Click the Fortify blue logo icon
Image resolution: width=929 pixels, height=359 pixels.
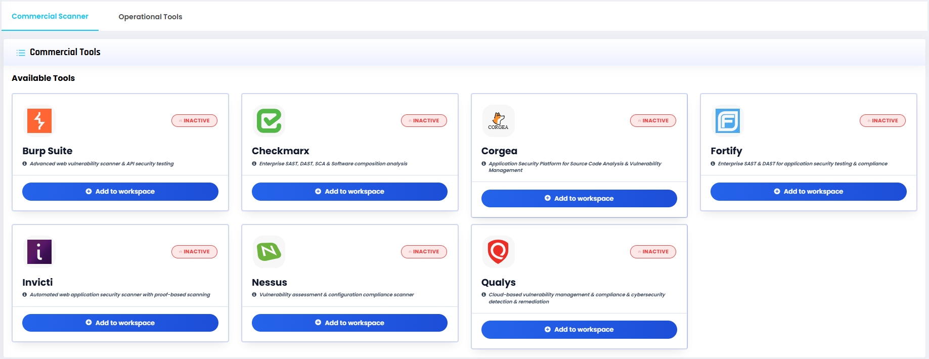tap(728, 121)
